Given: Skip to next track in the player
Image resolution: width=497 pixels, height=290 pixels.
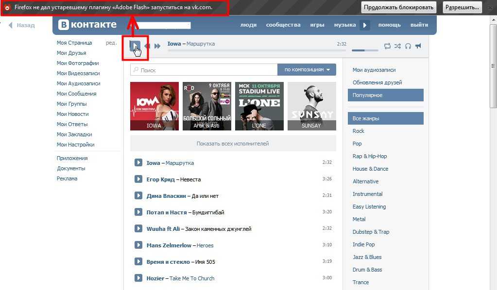Looking at the screenshot, I should 157,46.
